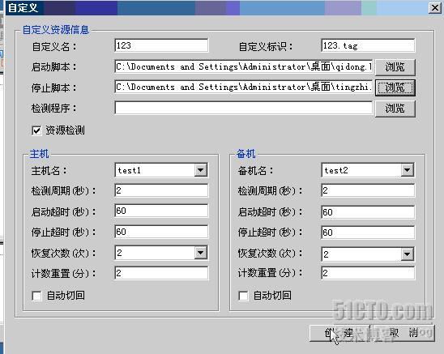The height and width of the screenshot is (354, 444).
Task: Browse for the 检测程序 file
Action: click(x=395, y=109)
